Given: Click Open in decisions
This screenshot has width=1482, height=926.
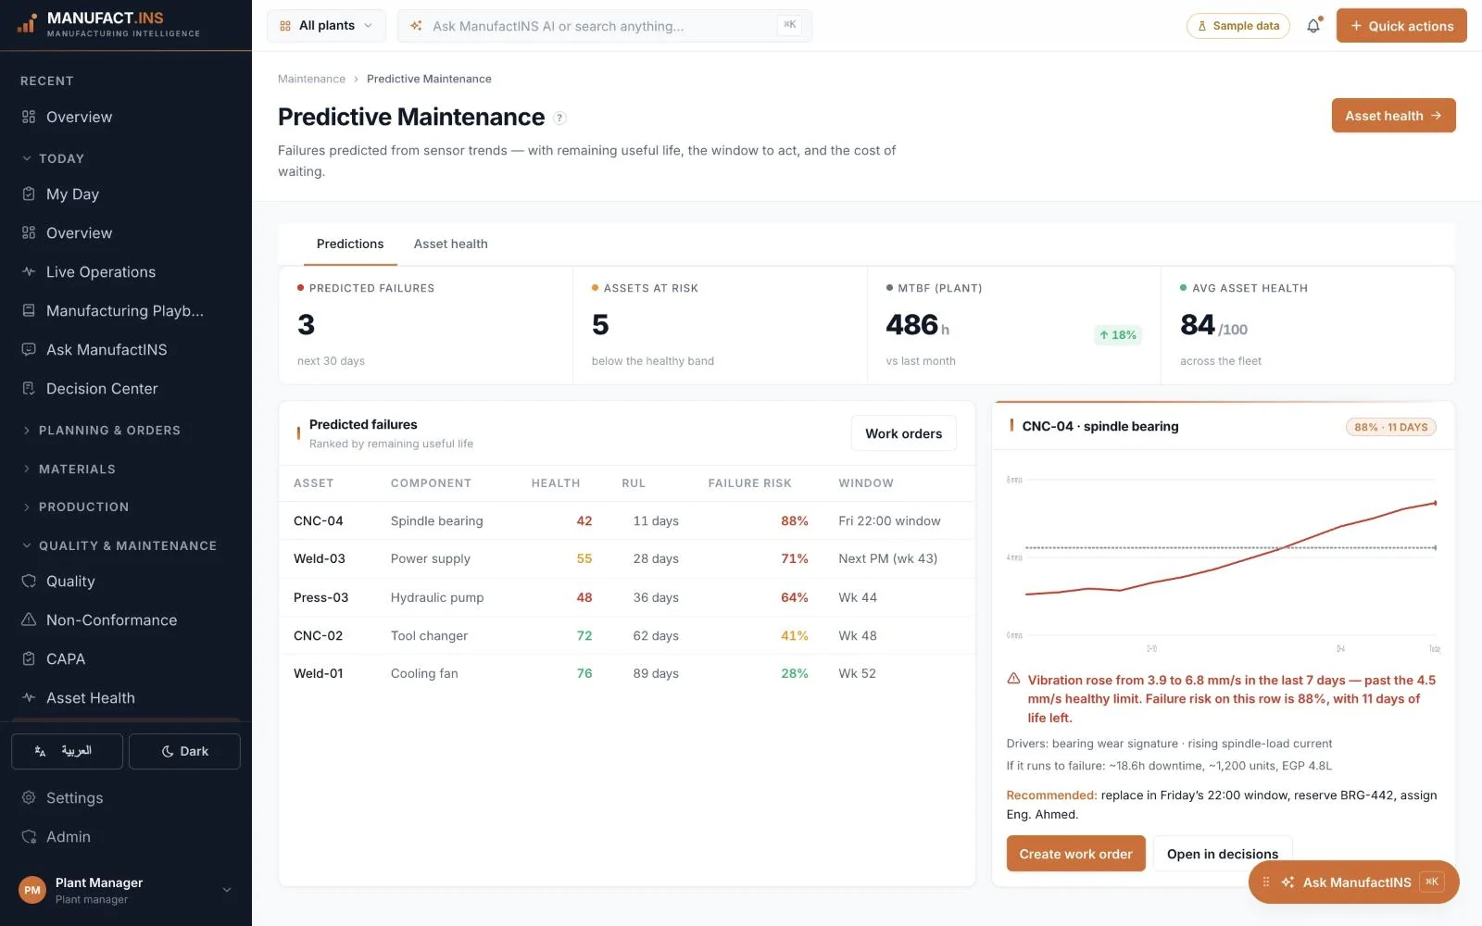Looking at the screenshot, I should click(1222, 854).
